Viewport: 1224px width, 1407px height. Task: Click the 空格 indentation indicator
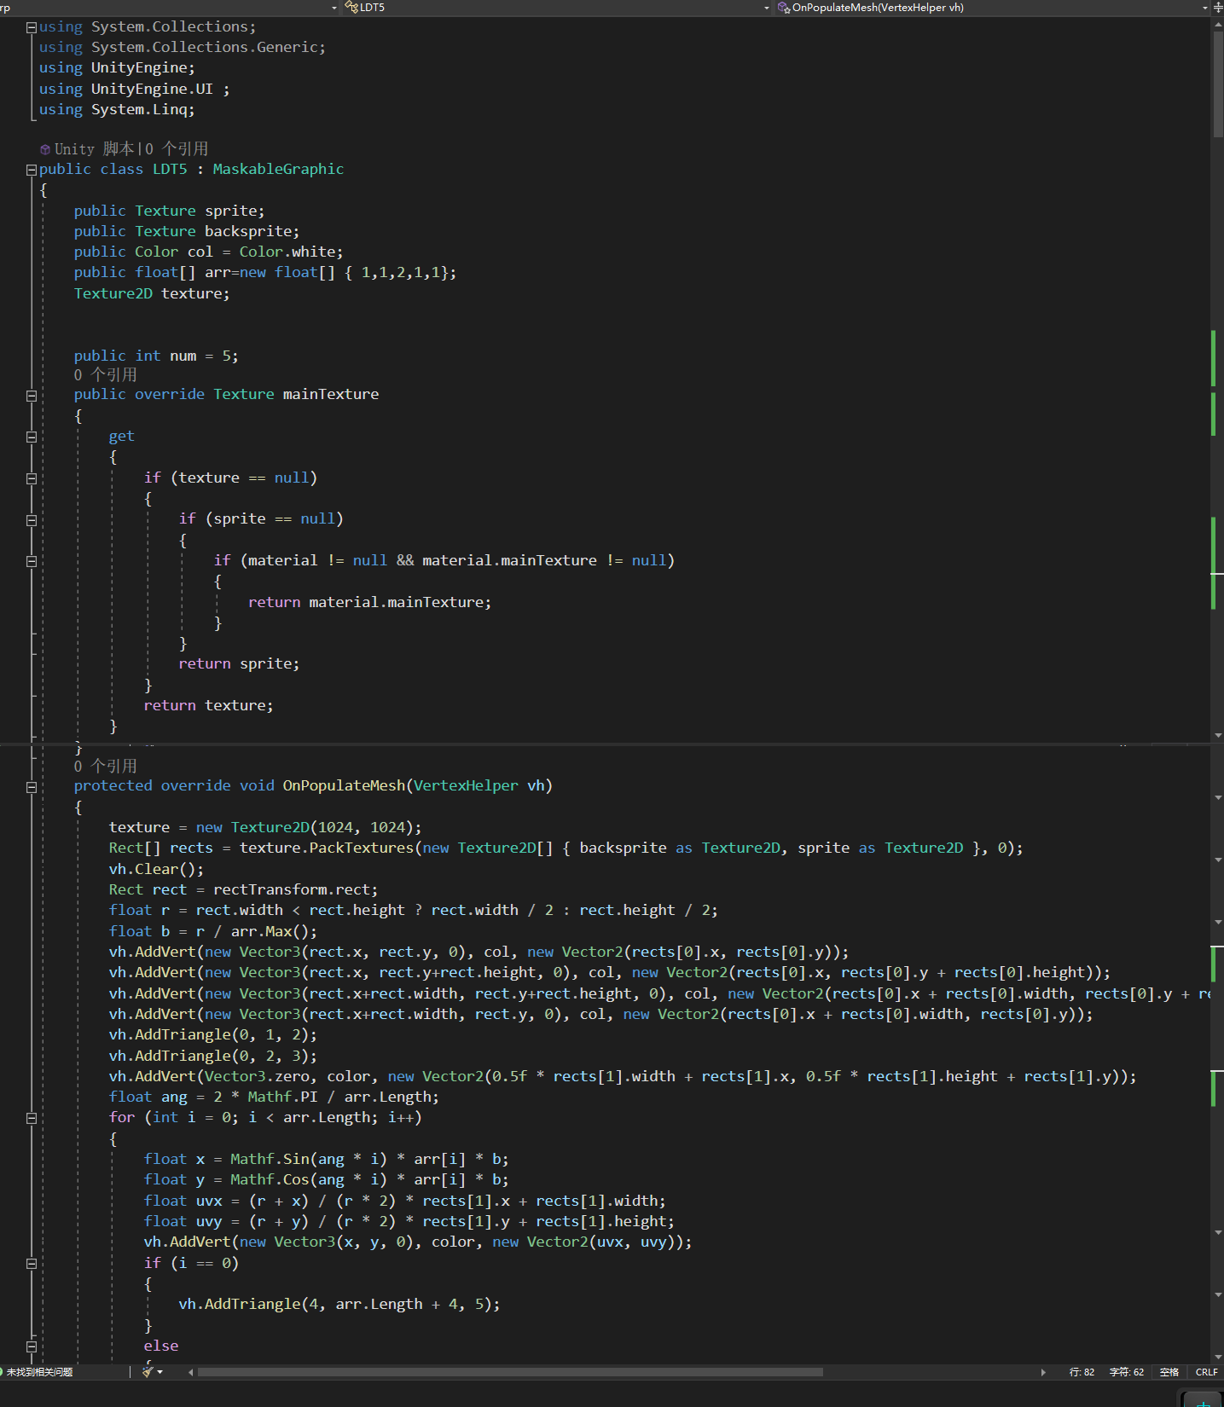(x=1169, y=1372)
